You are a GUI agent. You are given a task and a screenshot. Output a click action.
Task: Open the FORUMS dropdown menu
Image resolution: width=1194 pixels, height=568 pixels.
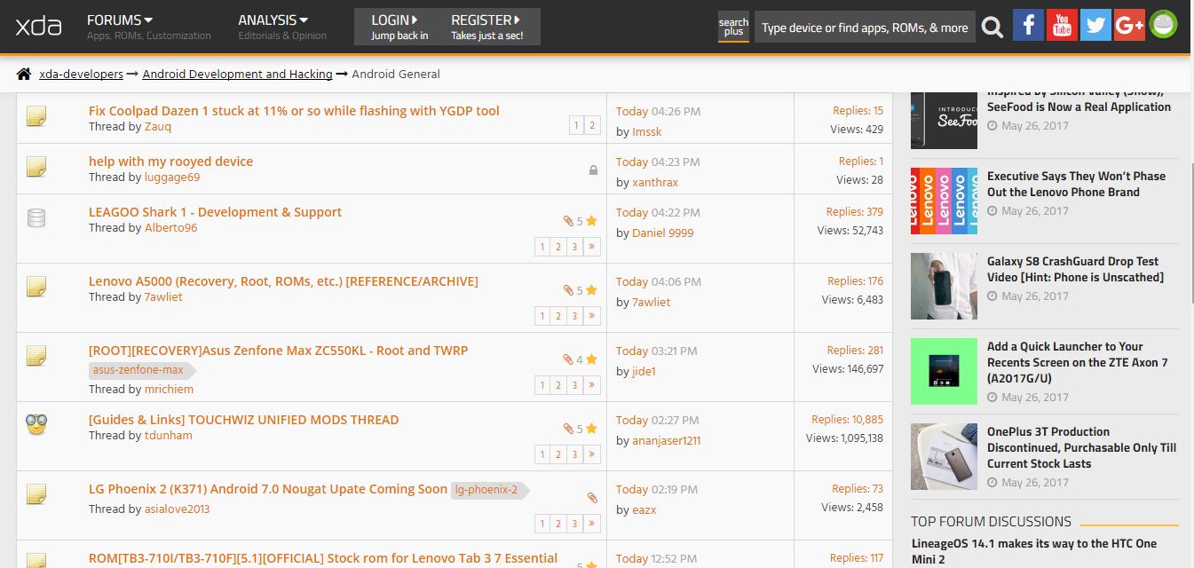pyautogui.click(x=120, y=20)
